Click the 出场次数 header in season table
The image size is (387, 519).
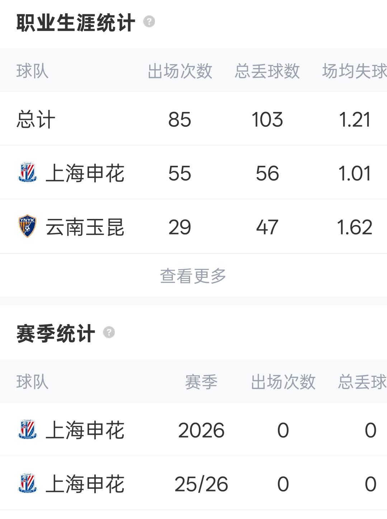click(283, 382)
